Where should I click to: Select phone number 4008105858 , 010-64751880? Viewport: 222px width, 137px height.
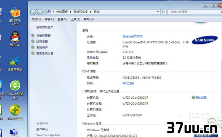pos(142,77)
